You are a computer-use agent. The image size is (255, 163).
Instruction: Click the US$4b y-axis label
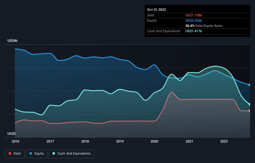tap(12, 41)
